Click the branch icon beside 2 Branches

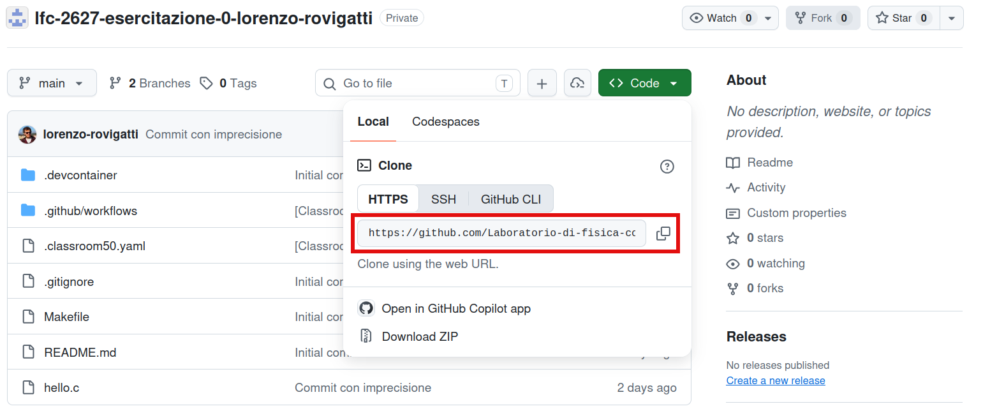[115, 83]
